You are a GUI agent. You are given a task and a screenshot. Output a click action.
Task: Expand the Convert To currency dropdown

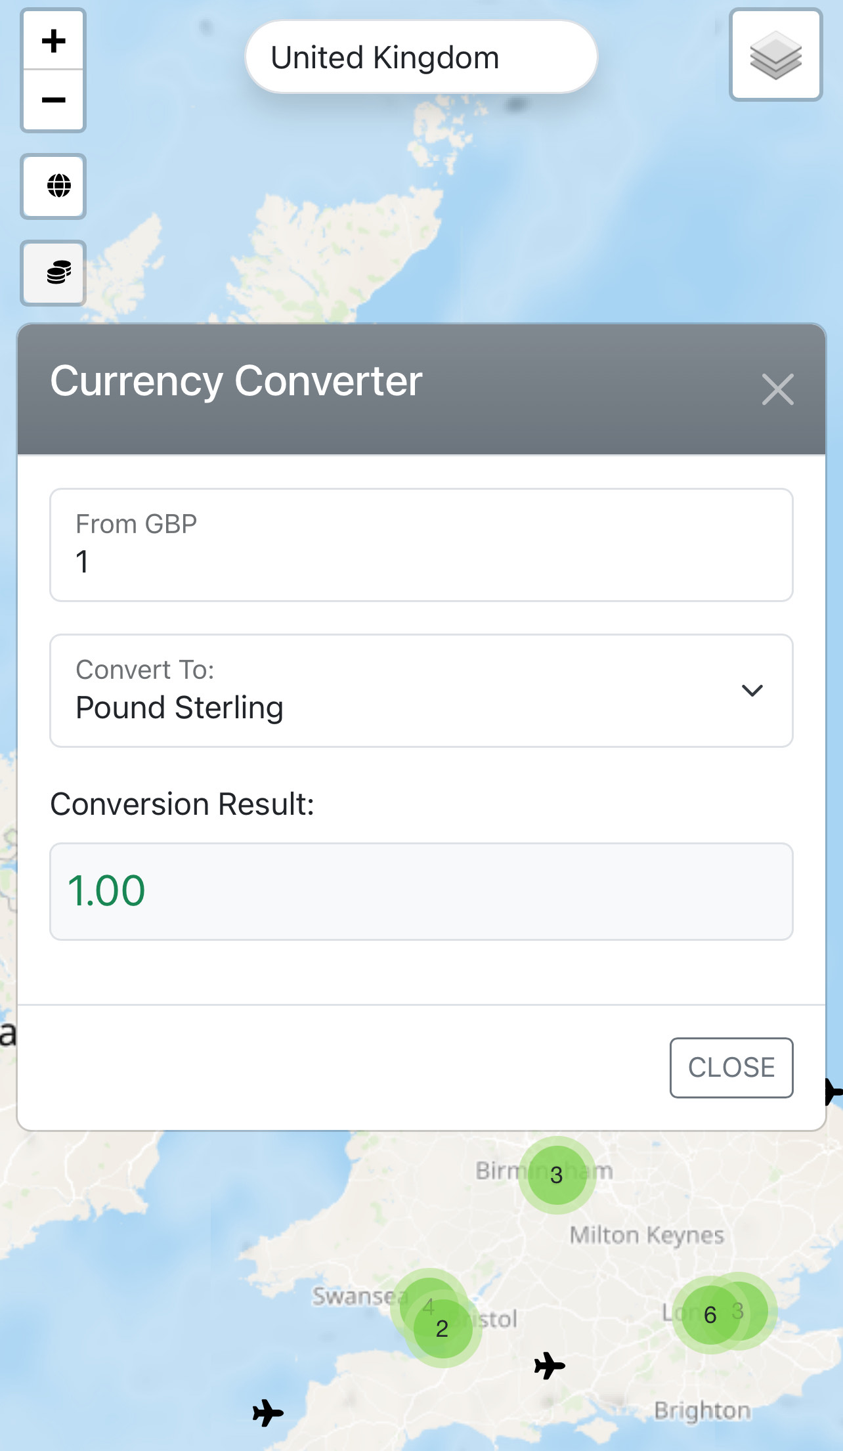pyautogui.click(x=421, y=691)
